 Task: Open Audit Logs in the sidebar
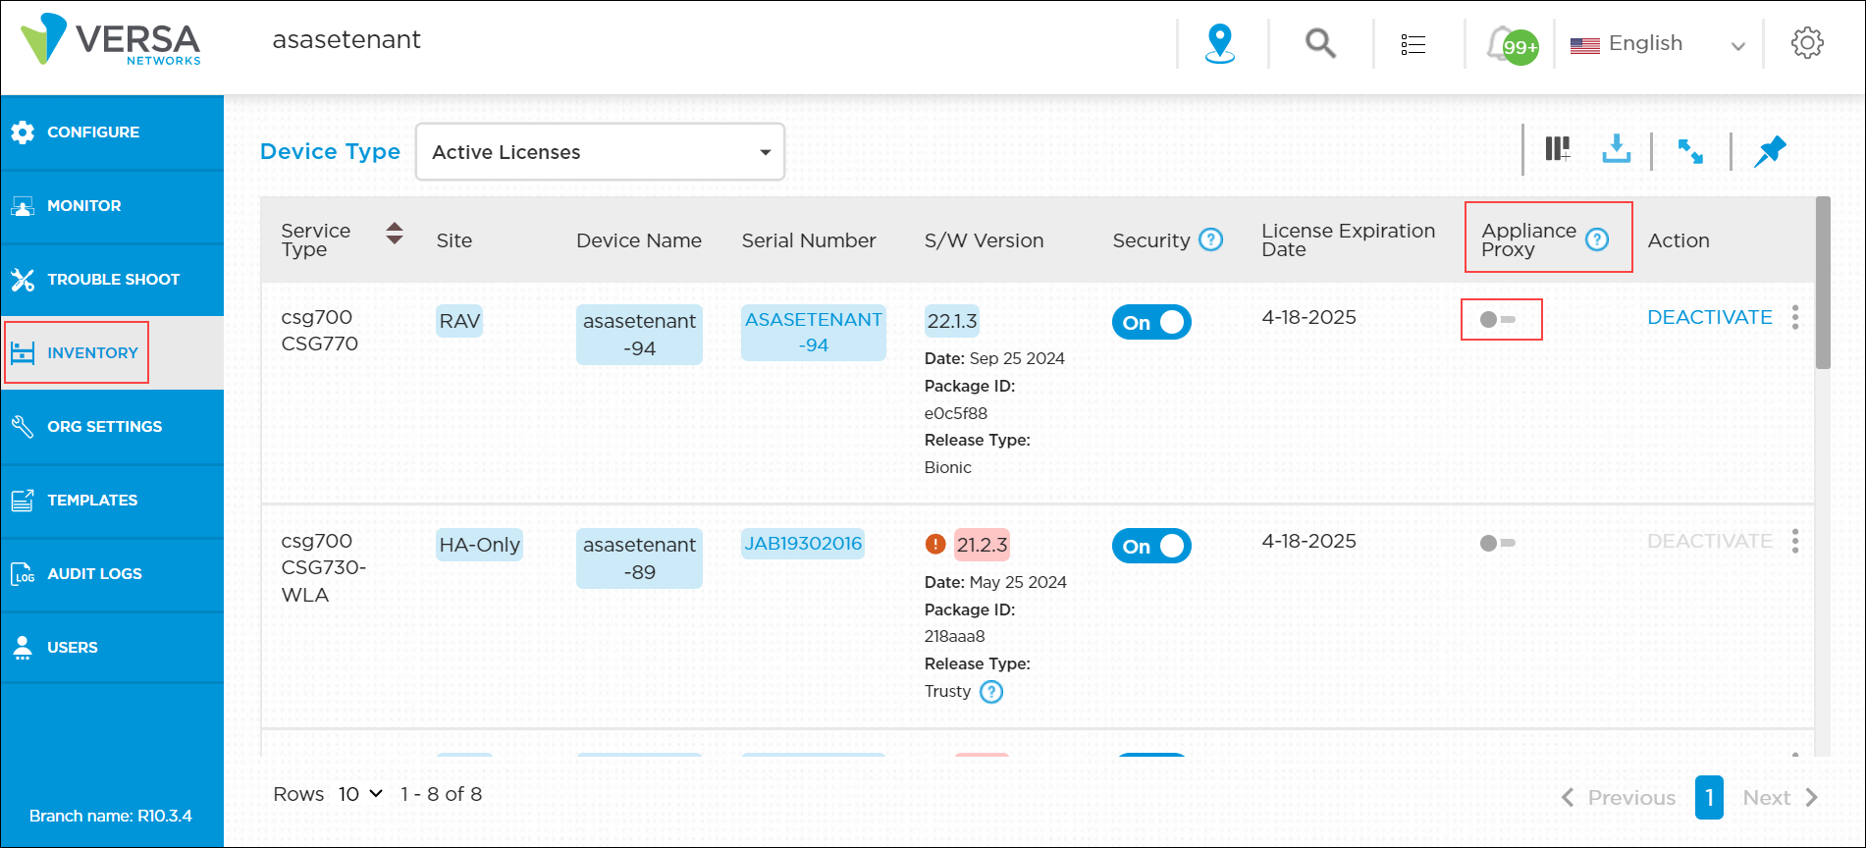94,574
